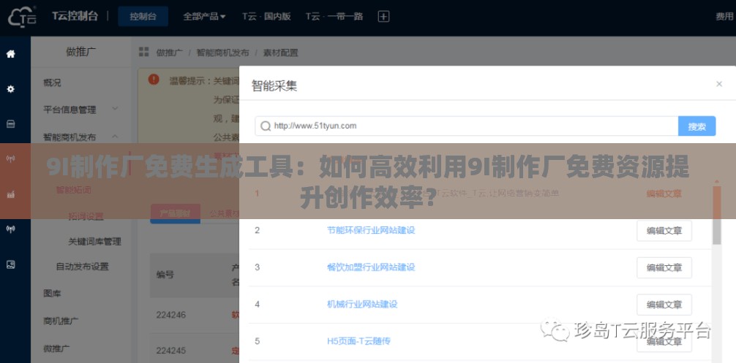Open the image gallery icon in sidebar
This screenshot has height=363, width=736.
10,264
